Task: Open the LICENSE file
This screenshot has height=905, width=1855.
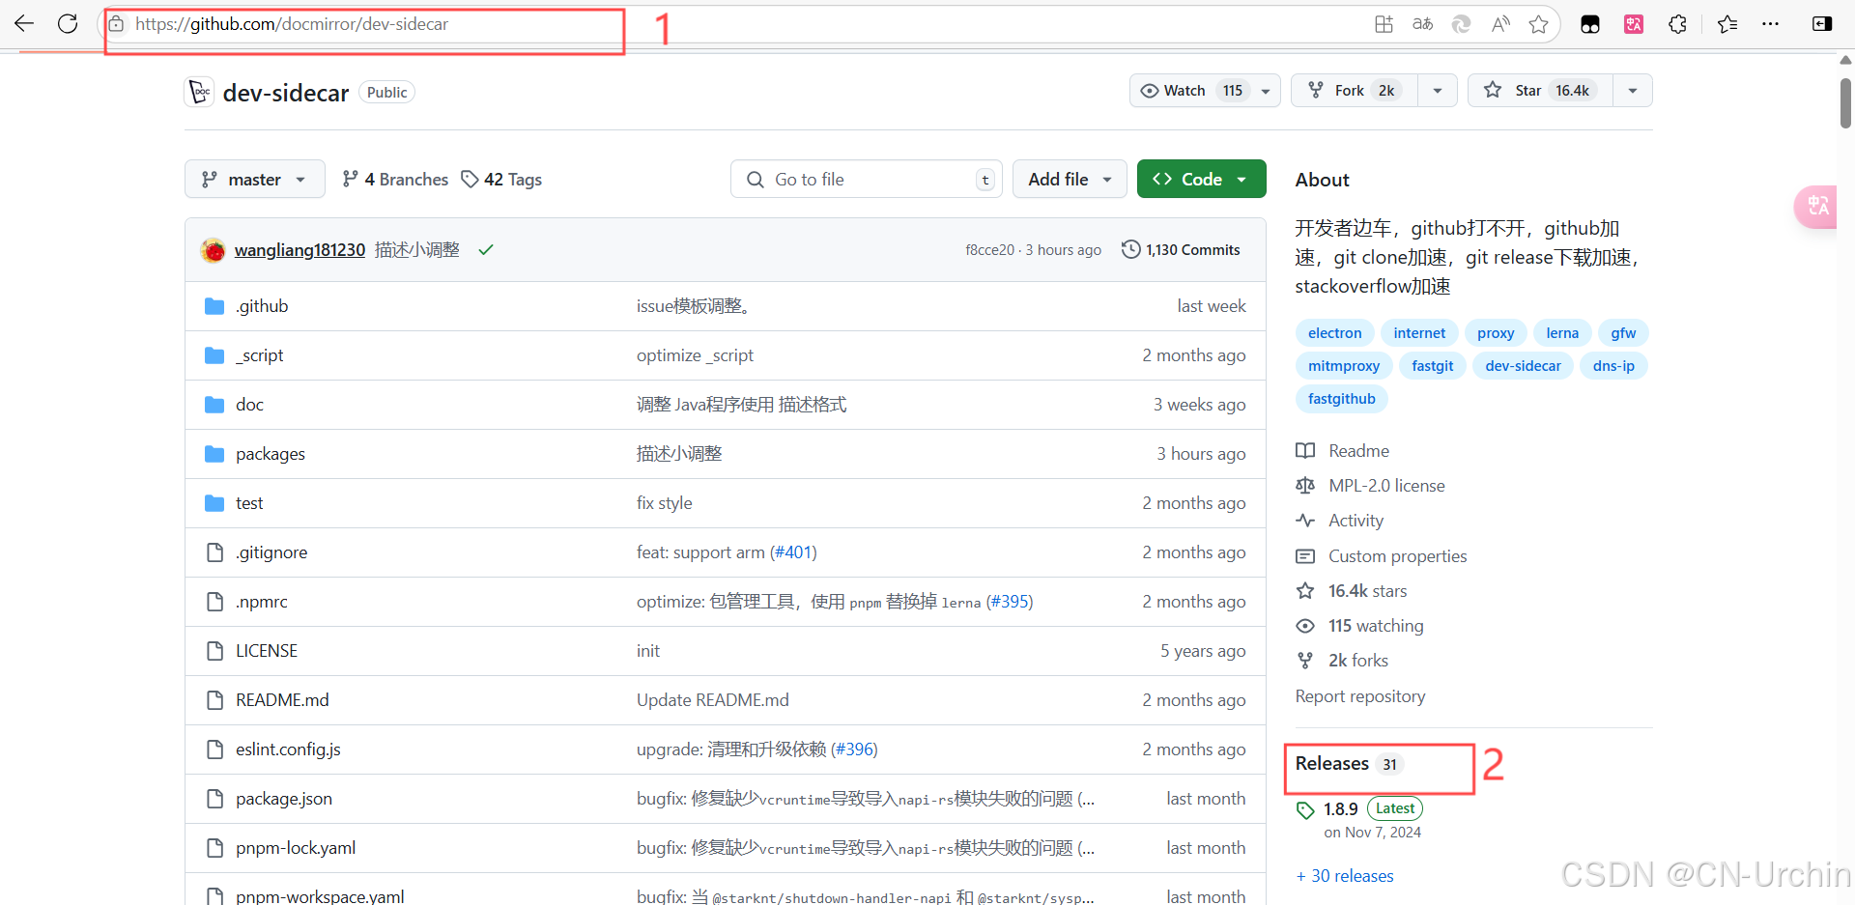Action: click(267, 651)
